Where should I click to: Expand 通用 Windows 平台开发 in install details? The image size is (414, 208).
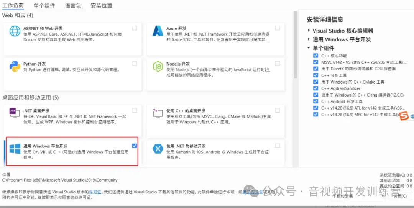coord(309,39)
